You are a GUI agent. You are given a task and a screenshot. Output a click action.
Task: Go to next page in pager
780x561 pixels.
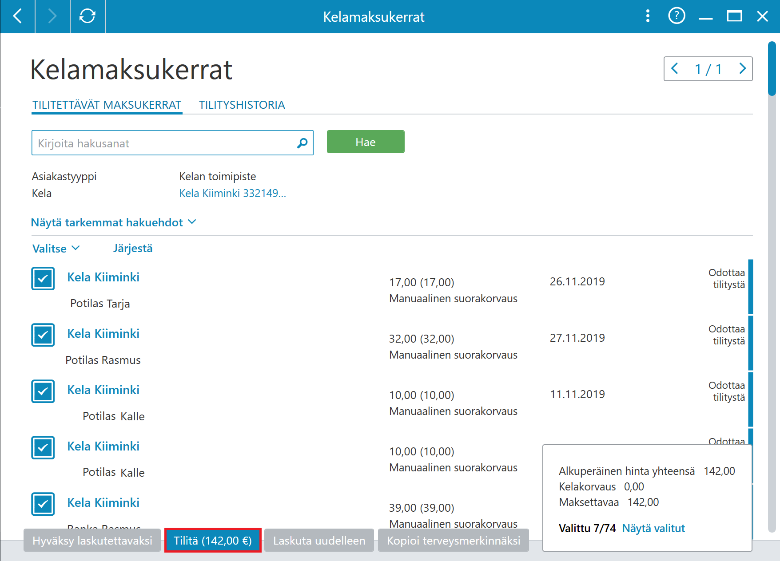click(742, 69)
